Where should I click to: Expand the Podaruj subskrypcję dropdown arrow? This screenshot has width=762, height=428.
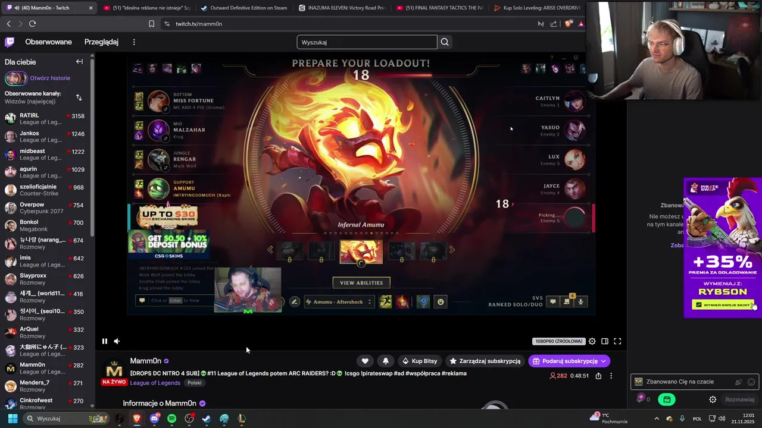tap(603, 361)
